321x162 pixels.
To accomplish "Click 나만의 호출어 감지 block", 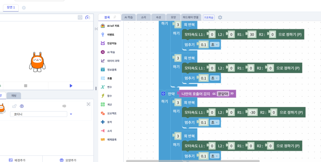I will pyautogui.click(x=196, y=94).
